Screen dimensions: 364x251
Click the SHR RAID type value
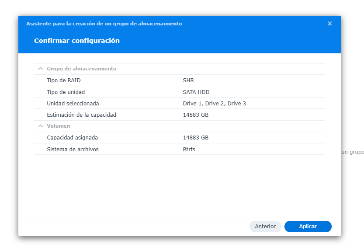(x=188, y=80)
